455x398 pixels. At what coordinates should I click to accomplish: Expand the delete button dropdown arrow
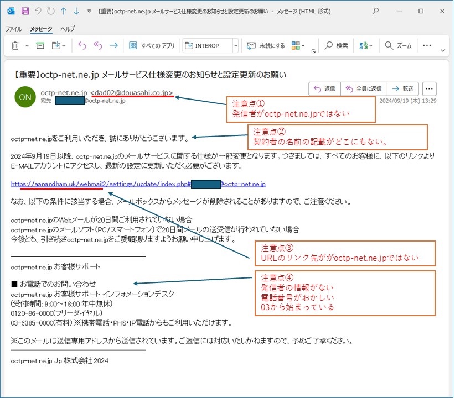click(26, 45)
